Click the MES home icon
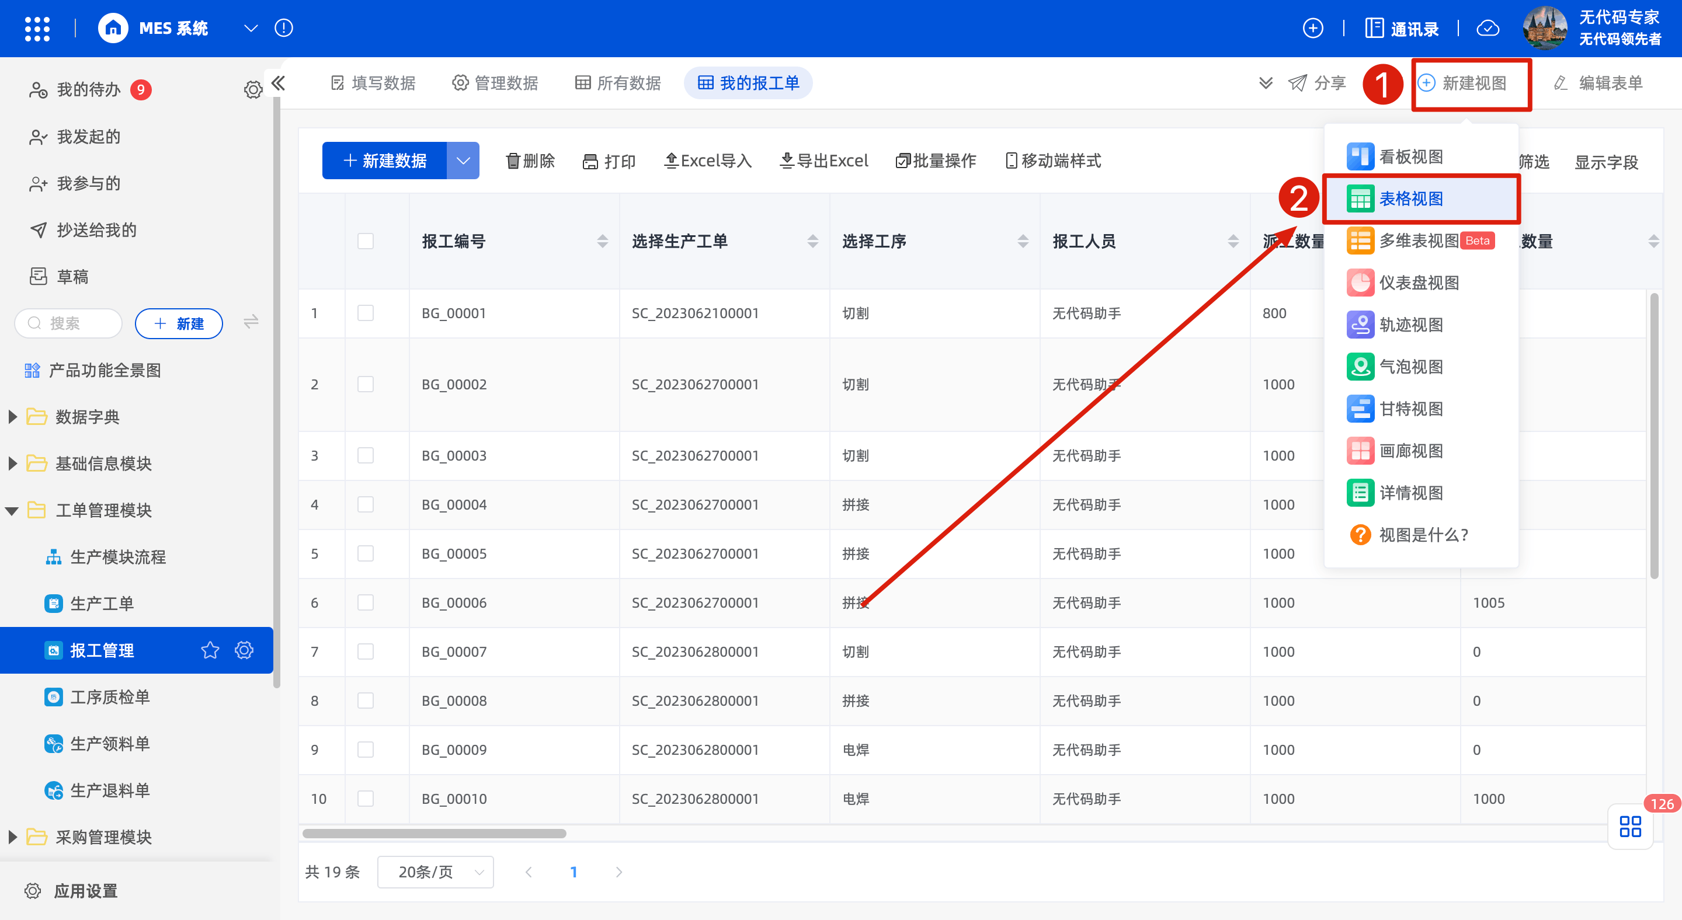The height and width of the screenshot is (920, 1682). (113, 28)
